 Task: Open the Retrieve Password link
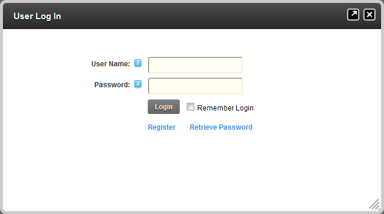221,127
